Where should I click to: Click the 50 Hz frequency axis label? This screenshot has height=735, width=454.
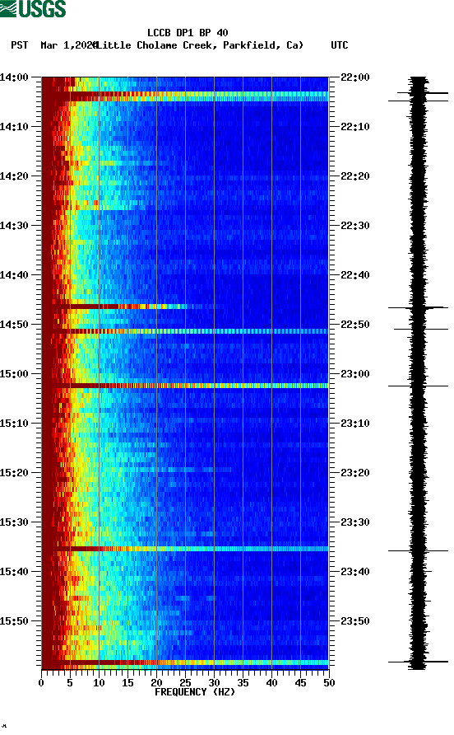coord(329,683)
